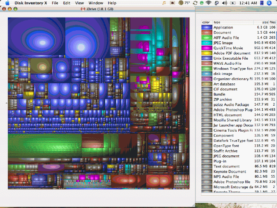
Task: Click the music note menu bar icon
Action: [x=164, y=3]
